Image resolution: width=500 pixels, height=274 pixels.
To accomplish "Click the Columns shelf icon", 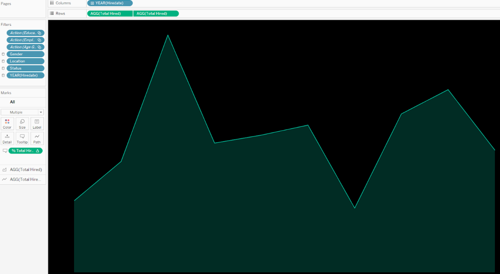I will tap(52, 3).
